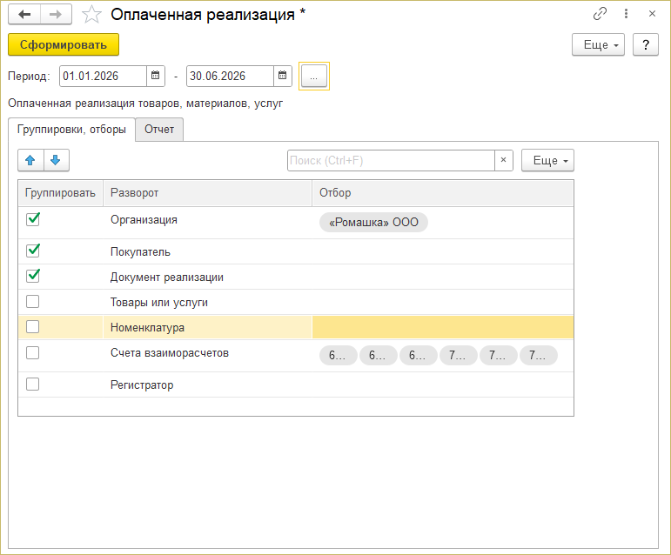Click the middle 7… account filter tag
Screen dimensions: 671x555
pos(498,355)
